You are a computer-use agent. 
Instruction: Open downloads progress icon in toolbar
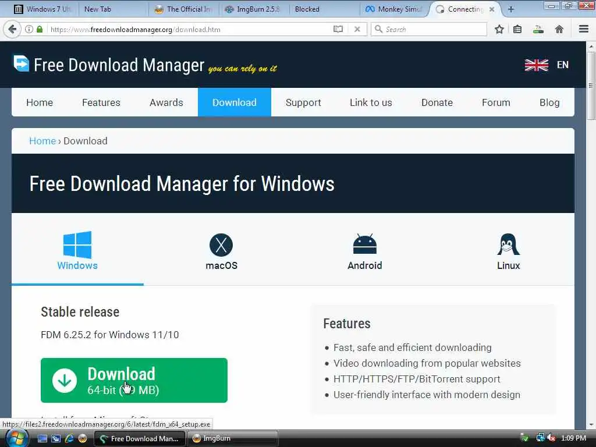[x=538, y=29]
